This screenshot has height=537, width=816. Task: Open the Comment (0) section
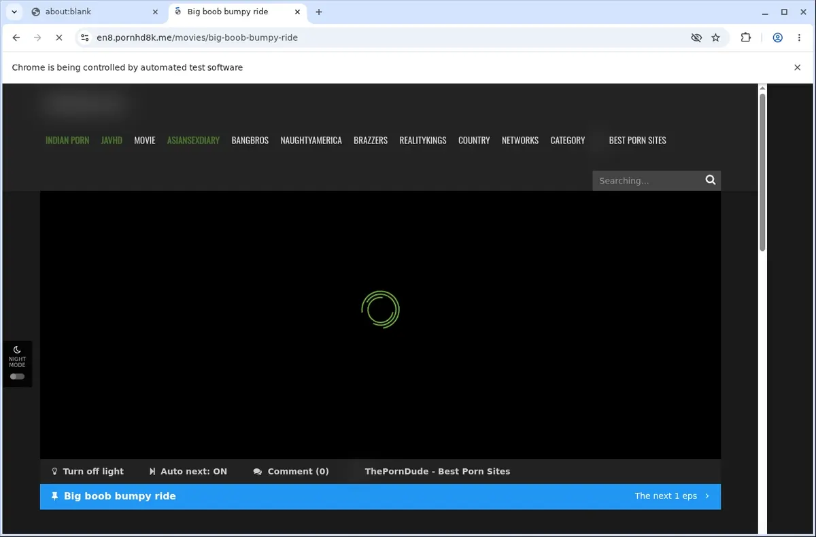point(291,471)
